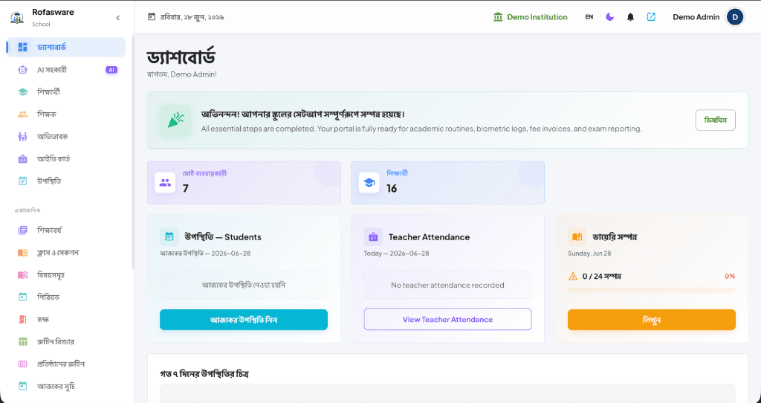Click the পিরিয়ড calendar icon
The image size is (761, 403).
pos(22,297)
